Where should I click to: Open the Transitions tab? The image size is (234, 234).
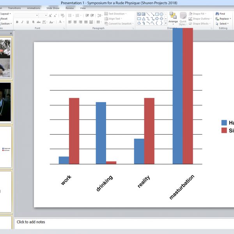point(14,8)
